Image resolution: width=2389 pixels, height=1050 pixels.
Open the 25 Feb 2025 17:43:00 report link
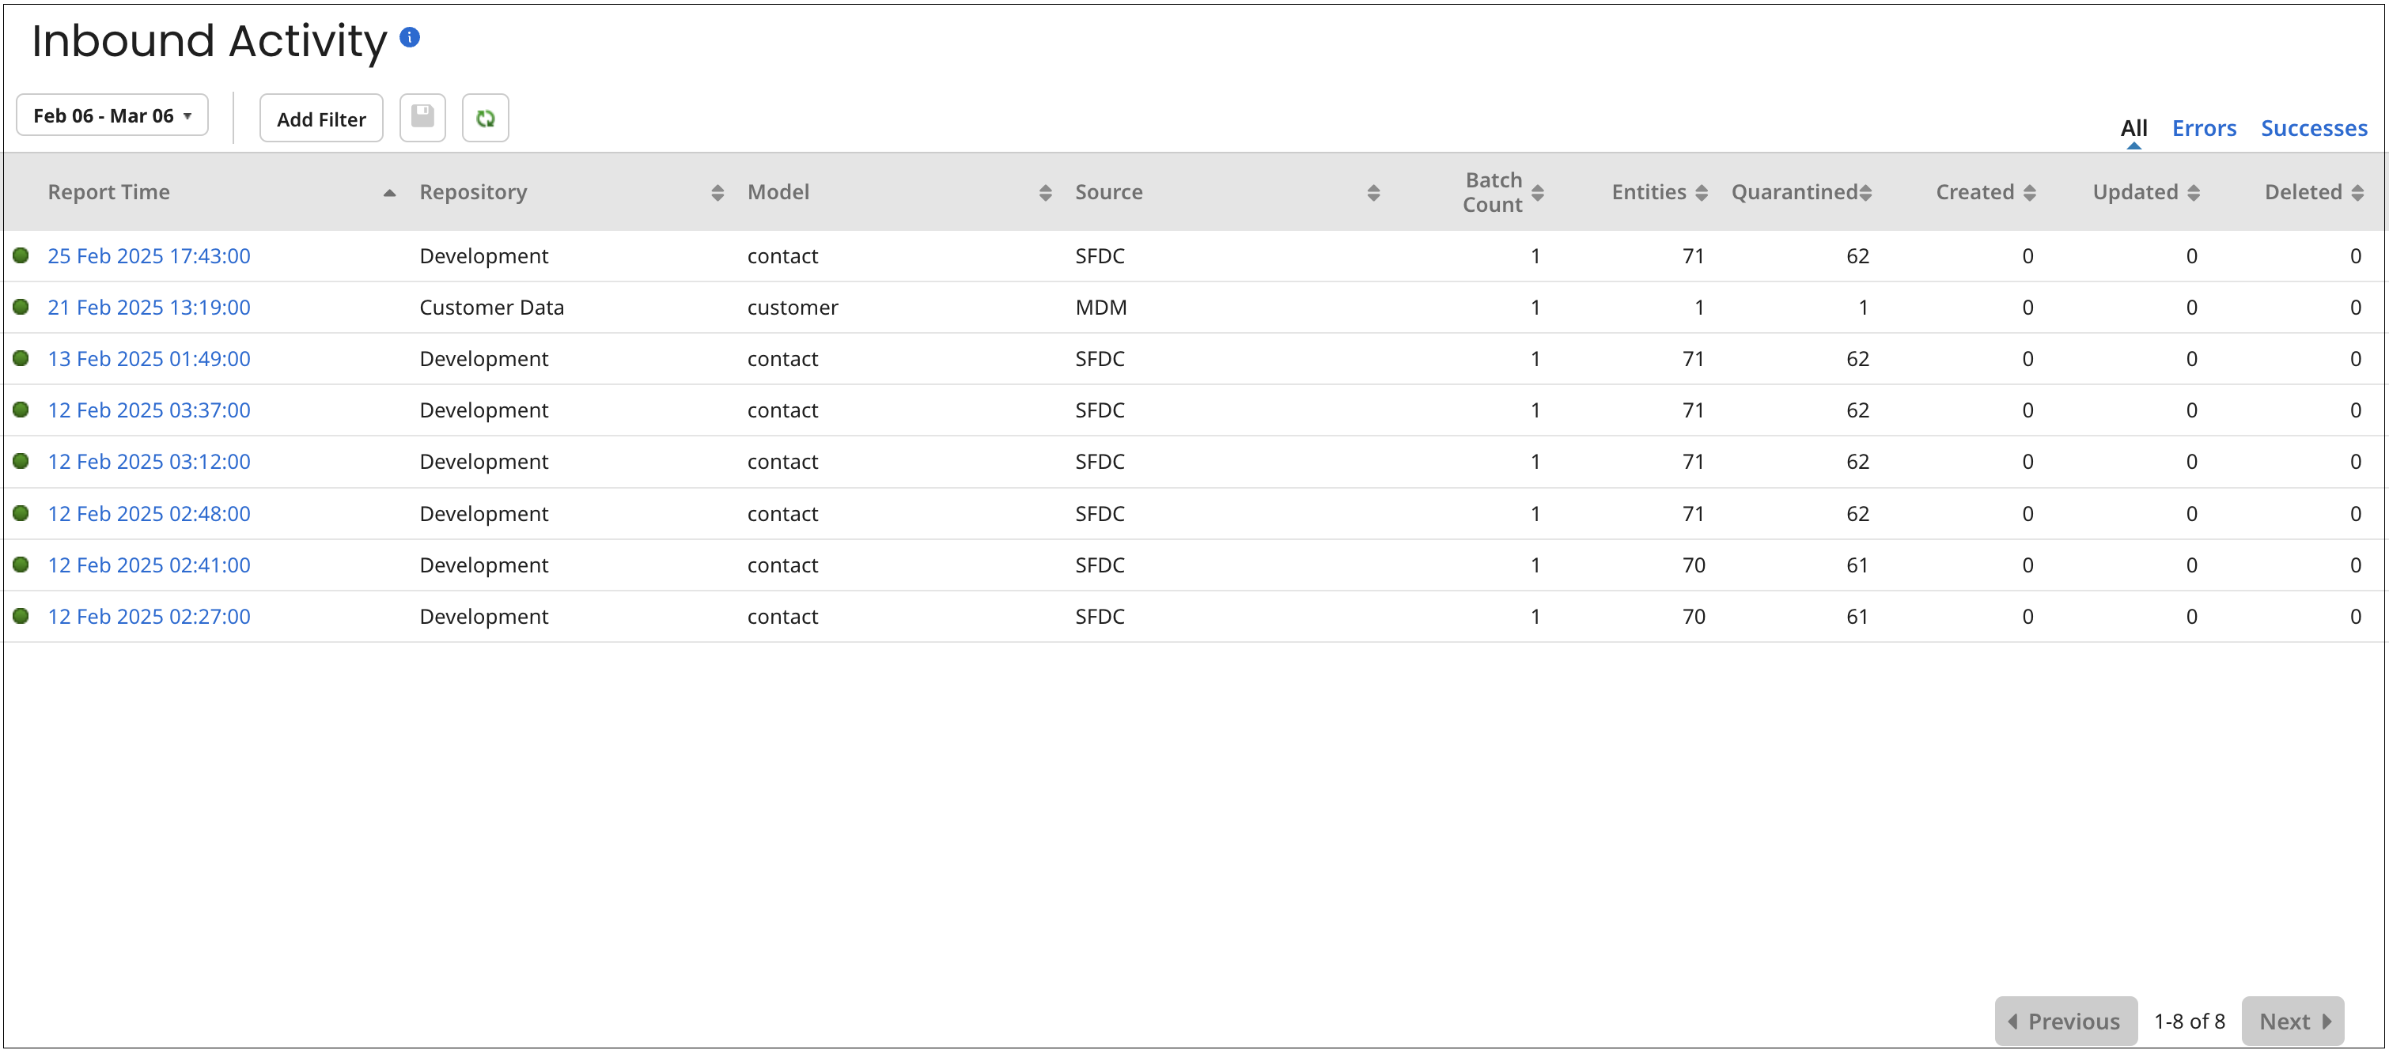click(150, 256)
